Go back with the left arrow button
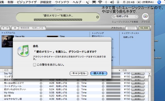The width and height of the screenshot is (165, 101). point(3,28)
